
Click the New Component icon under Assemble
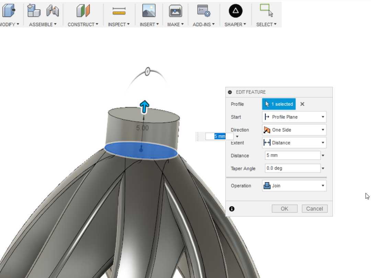pos(33,10)
